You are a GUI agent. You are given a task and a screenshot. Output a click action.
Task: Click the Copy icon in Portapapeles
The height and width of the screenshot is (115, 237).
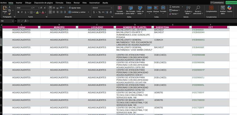point(10,10)
